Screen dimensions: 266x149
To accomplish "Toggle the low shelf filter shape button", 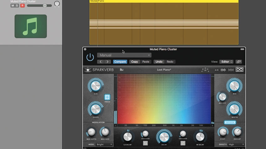I will 145,143.
